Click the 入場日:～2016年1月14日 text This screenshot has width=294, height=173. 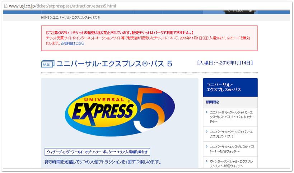click(225, 63)
